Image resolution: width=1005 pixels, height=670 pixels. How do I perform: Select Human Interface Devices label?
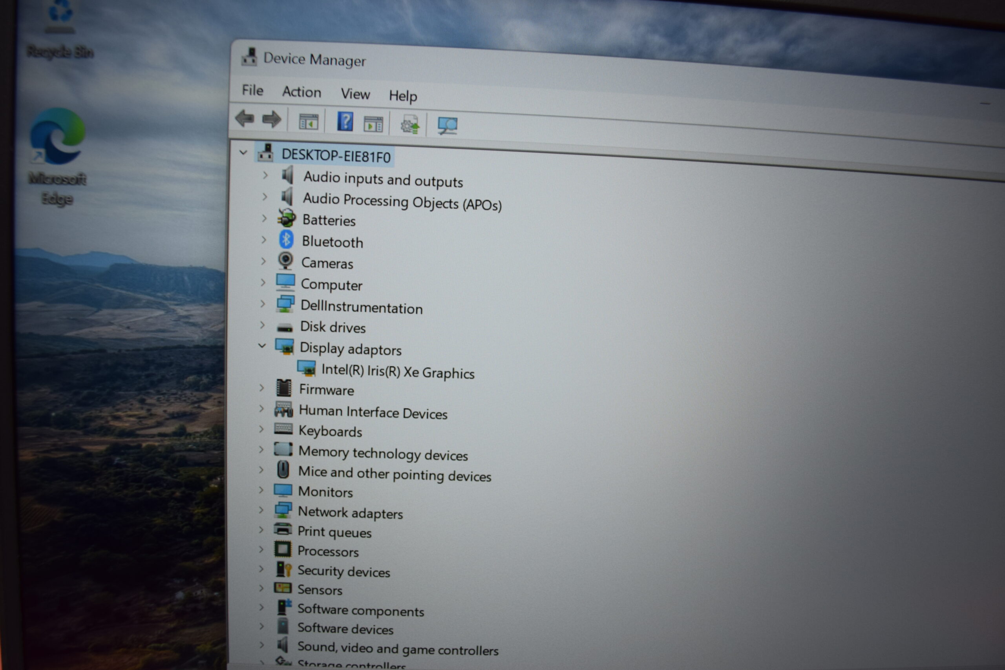tap(373, 412)
